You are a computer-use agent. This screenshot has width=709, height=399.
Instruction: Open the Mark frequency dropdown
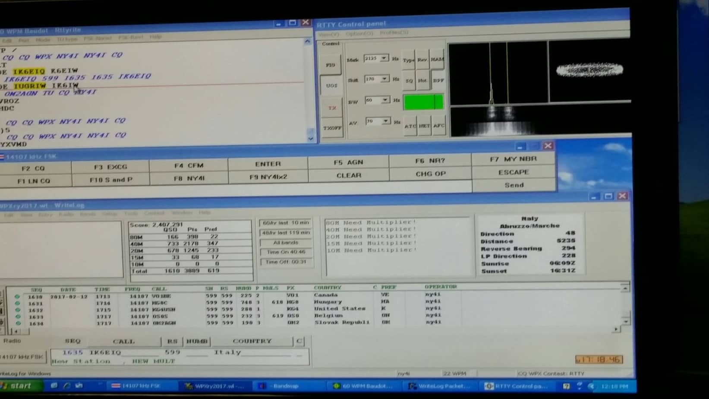click(x=384, y=58)
